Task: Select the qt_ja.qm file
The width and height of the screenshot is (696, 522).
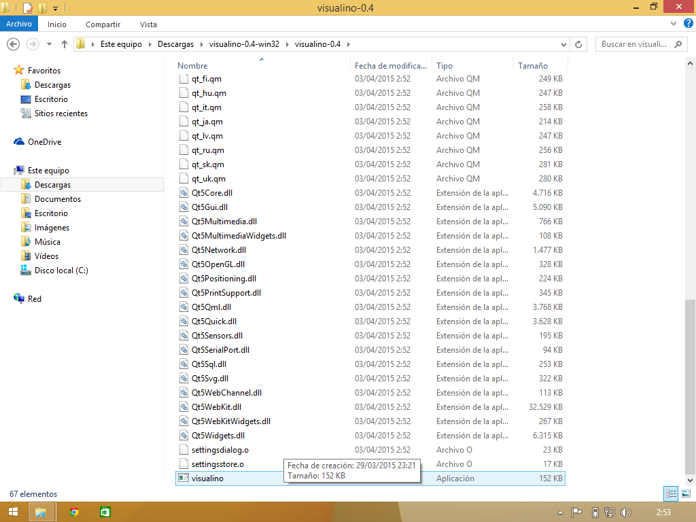Action: [x=370, y=121]
